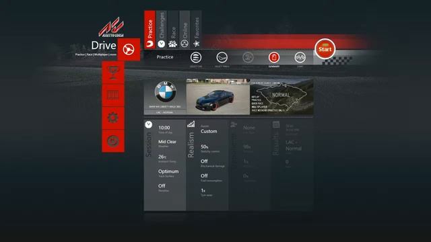Switch to the Online tab
This screenshot has width=431, height=242.
coord(185,30)
